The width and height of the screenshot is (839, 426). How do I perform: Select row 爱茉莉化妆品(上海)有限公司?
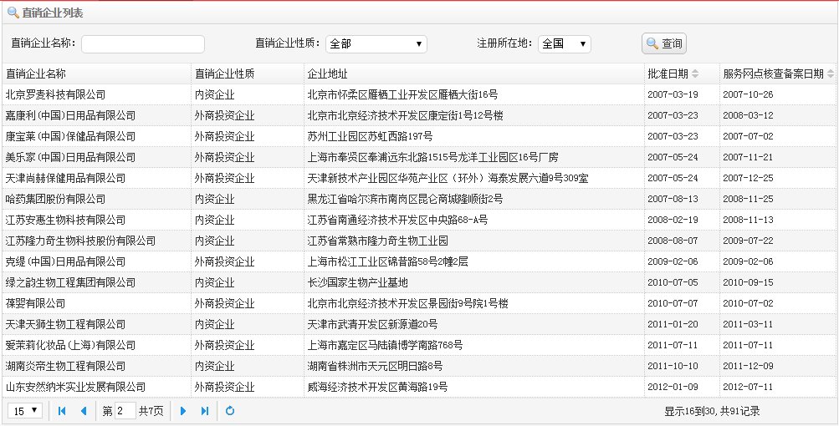pyautogui.click(x=418, y=345)
